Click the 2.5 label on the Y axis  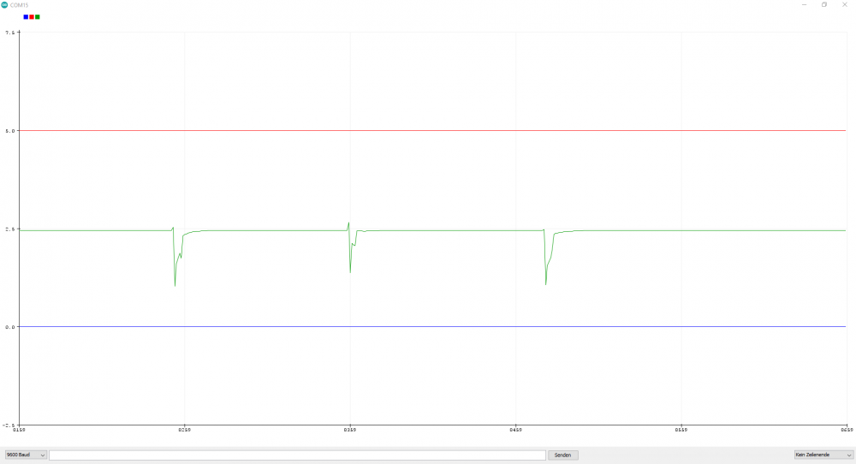(x=9, y=229)
